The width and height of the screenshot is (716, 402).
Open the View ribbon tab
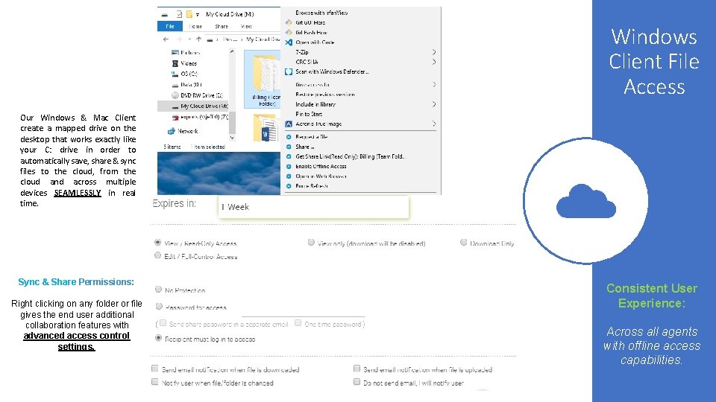pos(247,27)
